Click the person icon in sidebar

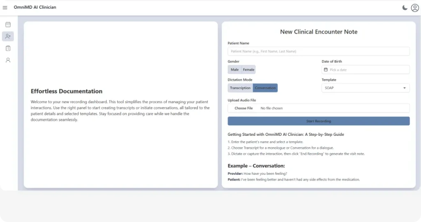(x=8, y=60)
